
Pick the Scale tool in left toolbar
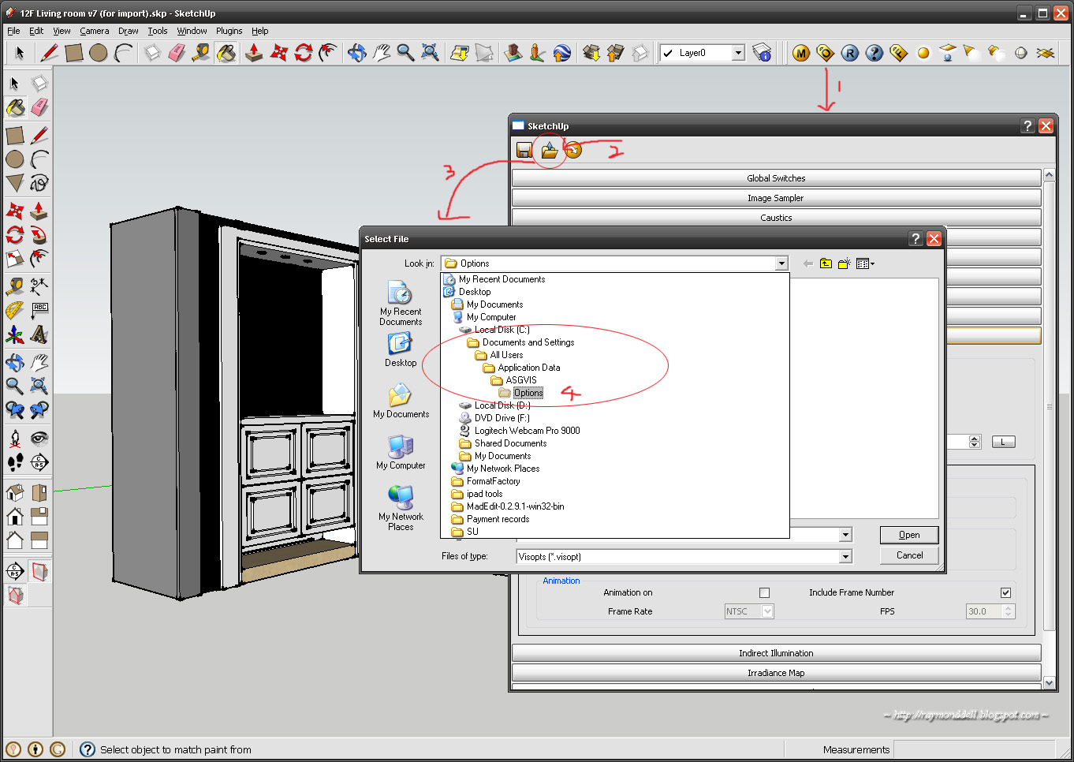point(15,259)
